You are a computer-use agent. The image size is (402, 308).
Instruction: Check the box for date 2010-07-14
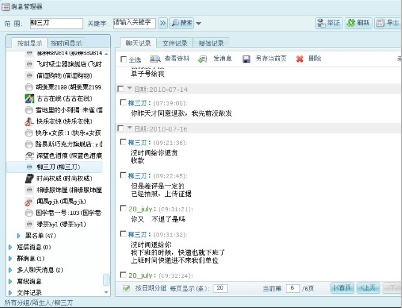point(121,89)
